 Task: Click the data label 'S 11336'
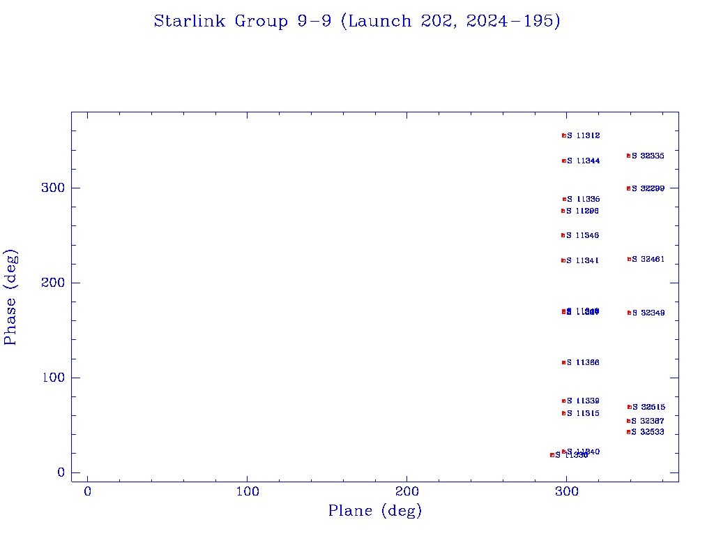point(584,199)
